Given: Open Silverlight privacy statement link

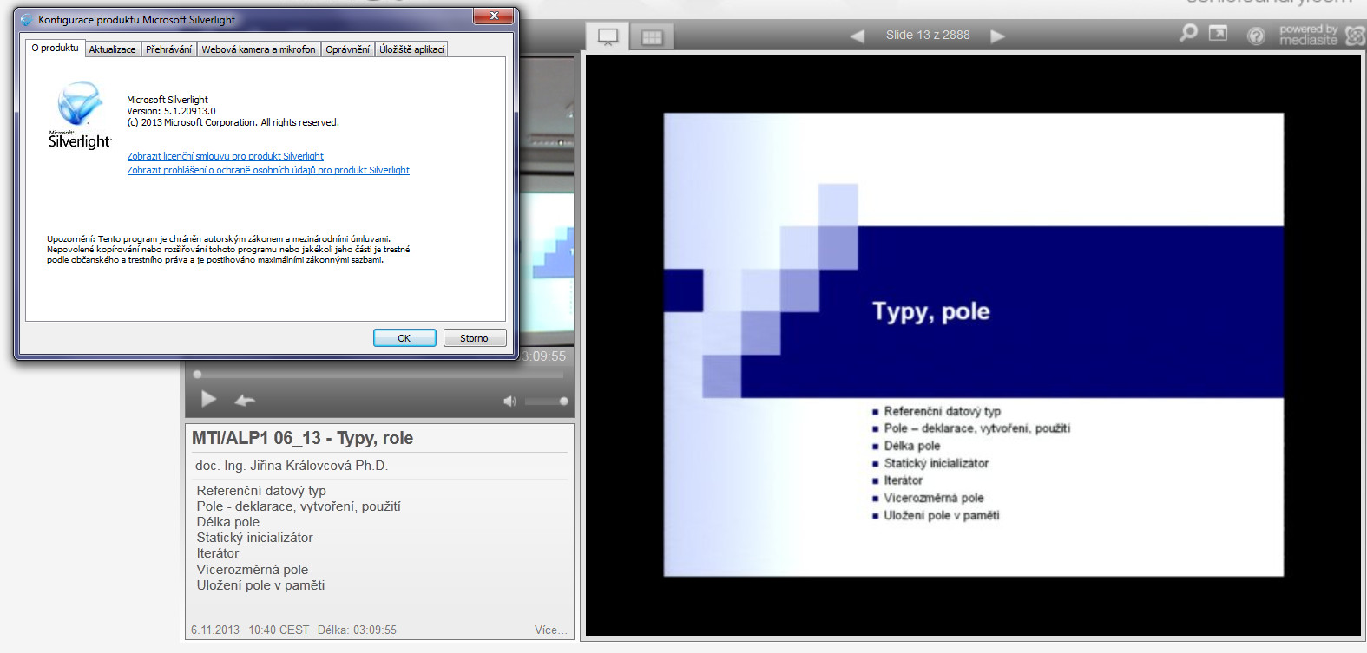Looking at the screenshot, I should click(x=268, y=170).
